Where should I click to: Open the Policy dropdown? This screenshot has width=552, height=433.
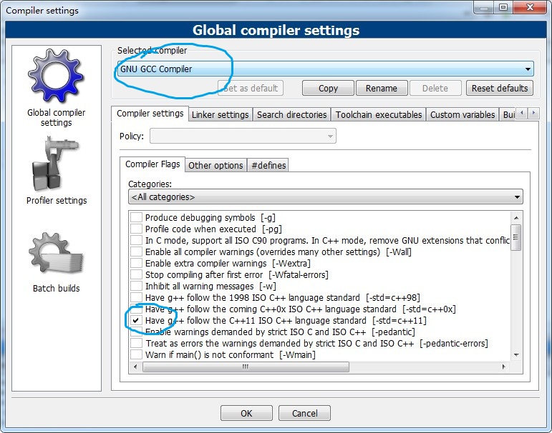pyautogui.click(x=243, y=136)
